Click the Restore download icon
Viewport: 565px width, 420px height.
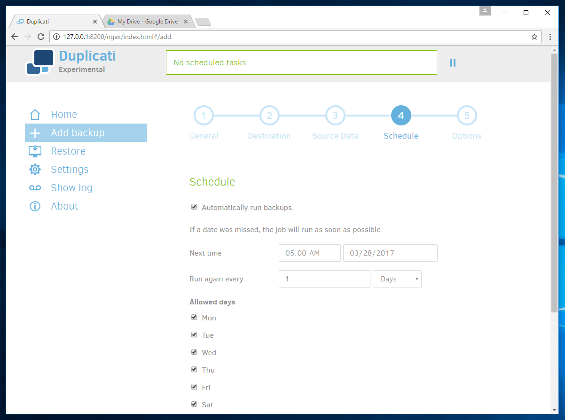35,151
